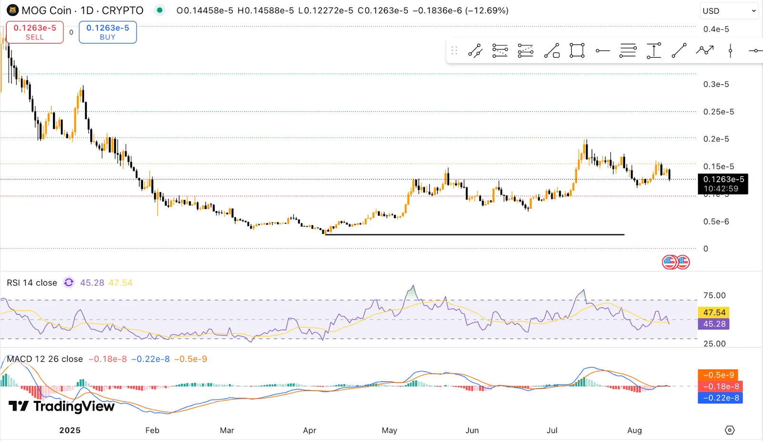Click the RSI 14 close indicator label
763x441 pixels.
click(x=32, y=283)
